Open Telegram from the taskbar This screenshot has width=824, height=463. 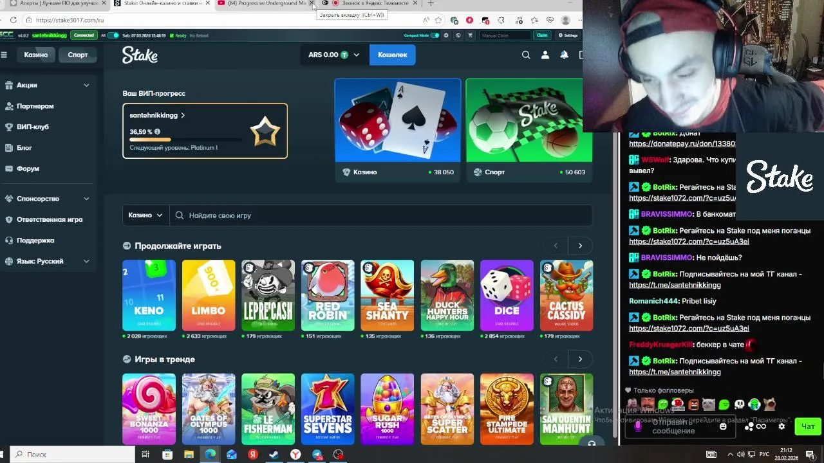click(x=317, y=455)
